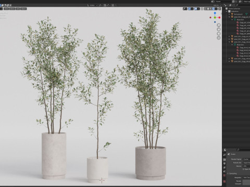Open the Output properties tab
250x187 pixels.
[x=224, y=163]
